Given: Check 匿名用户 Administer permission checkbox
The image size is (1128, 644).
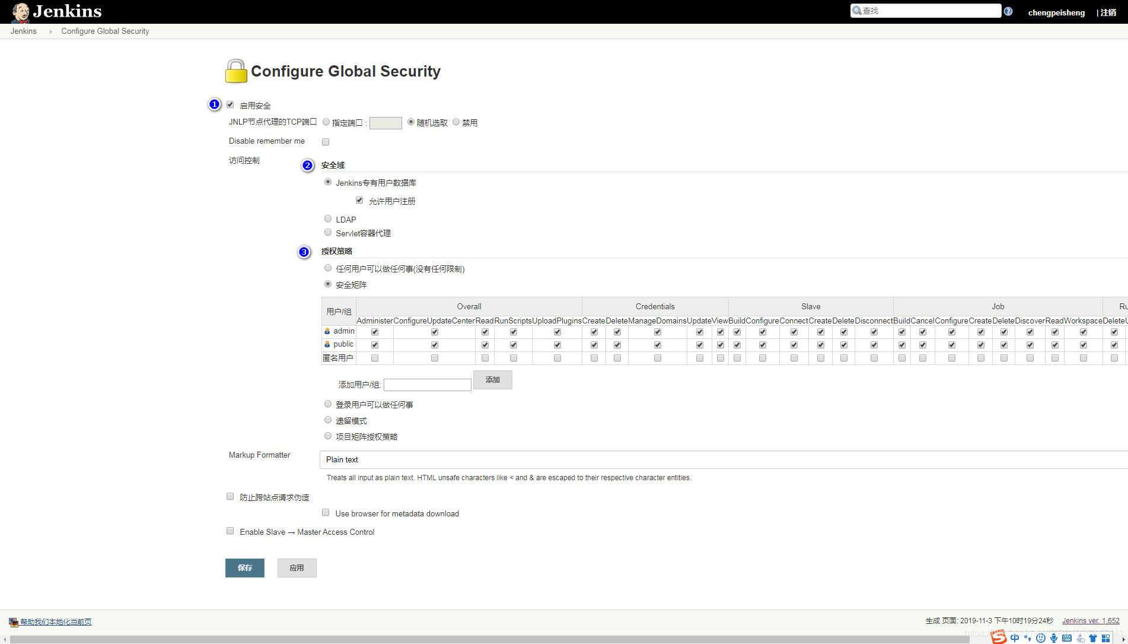Looking at the screenshot, I should coord(375,358).
